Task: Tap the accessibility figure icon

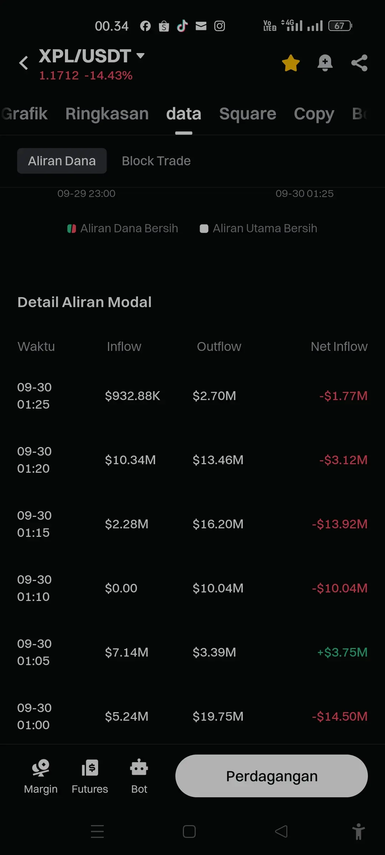Action: (x=359, y=832)
